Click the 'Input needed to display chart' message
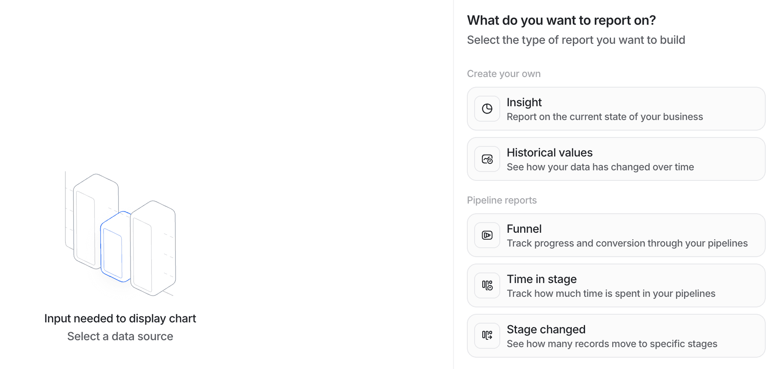The height and width of the screenshot is (369, 773). [120, 318]
